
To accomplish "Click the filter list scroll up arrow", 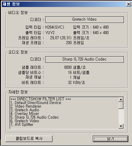I will click(x=121, y=99).
